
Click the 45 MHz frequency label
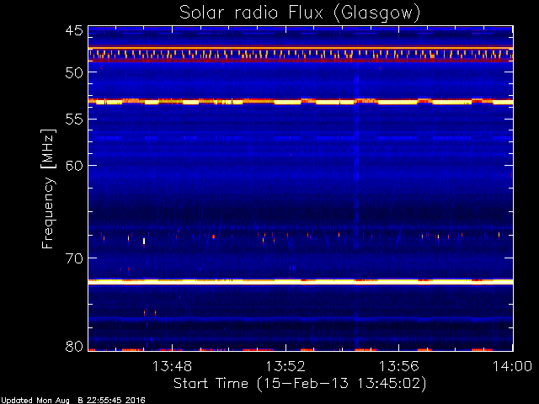pyautogui.click(x=74, y=31)
